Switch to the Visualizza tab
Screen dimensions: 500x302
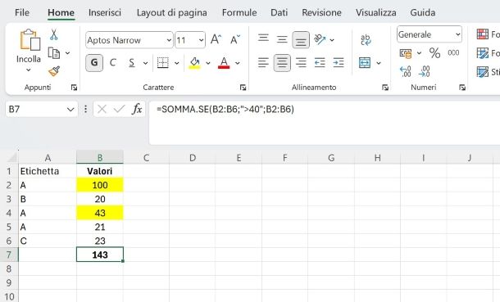tap(376, 13)
